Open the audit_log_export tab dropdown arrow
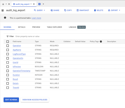Screen dimensions: 125x108 click(31, 4)
